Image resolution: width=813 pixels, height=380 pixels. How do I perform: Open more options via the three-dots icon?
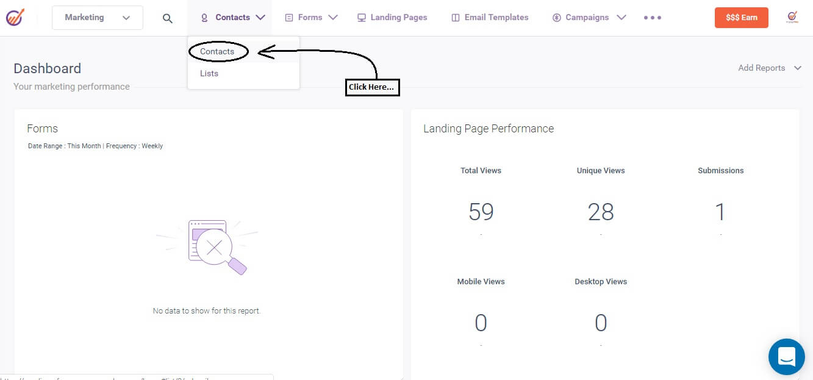[x=653, y=18]
